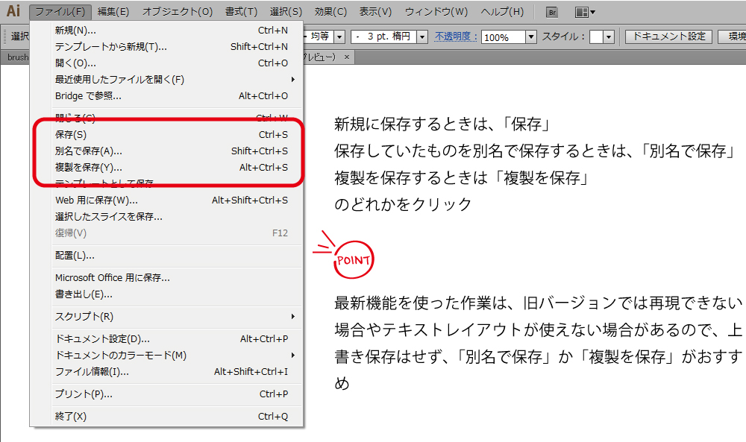Screen dimensions: 746x442
Task: Click the 不透明度 link label
Action: coord(456,36)
